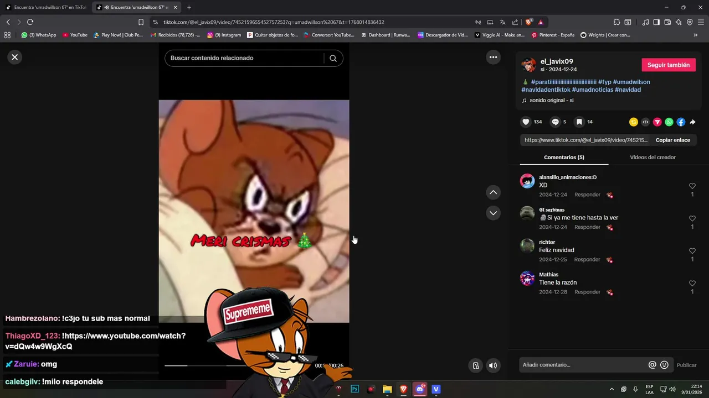
Task: Like the richter comment Feliz navidad
Action: [692, 251]
